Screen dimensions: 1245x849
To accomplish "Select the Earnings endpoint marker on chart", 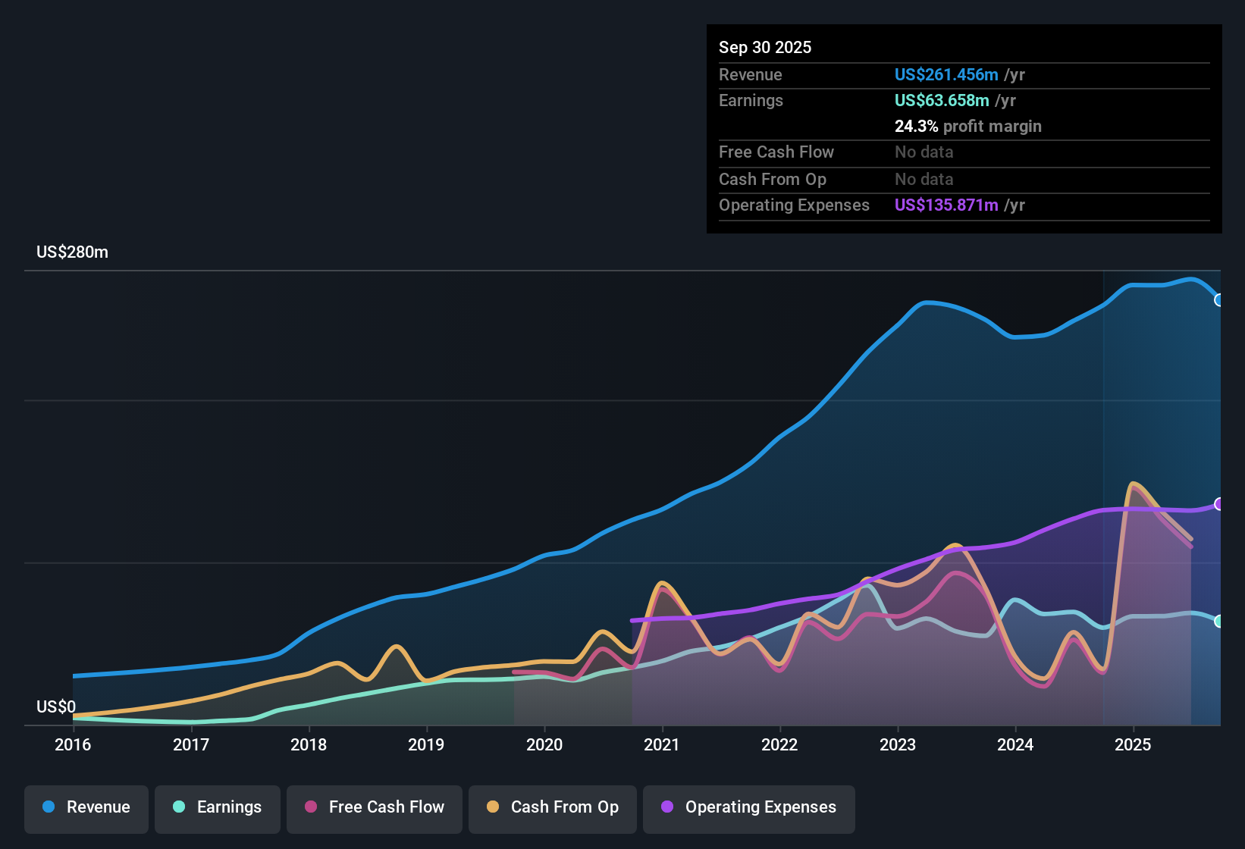I will pyautogui.click(x=1219, y=621).
